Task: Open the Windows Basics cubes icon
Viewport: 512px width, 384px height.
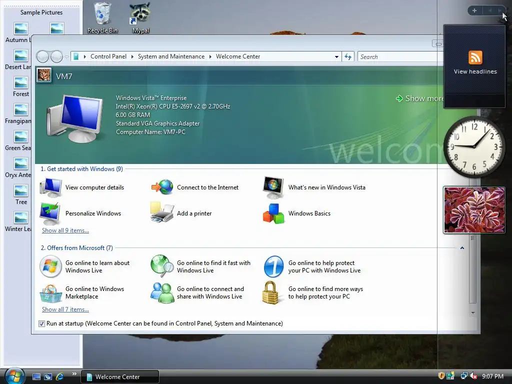Action: (x=273, y=213)
